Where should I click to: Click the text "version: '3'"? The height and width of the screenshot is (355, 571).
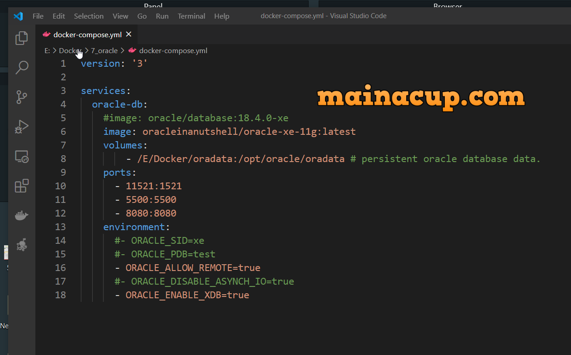(x=114, y=64)
